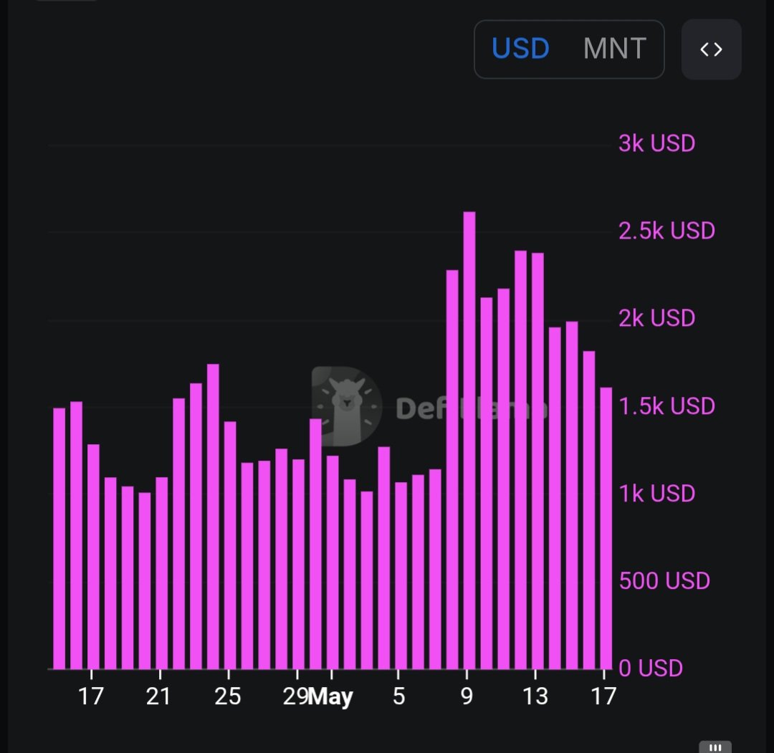Select the first bar on the chart's left
Viewport: 774px width, 753px height.
(x=59, y=538)
